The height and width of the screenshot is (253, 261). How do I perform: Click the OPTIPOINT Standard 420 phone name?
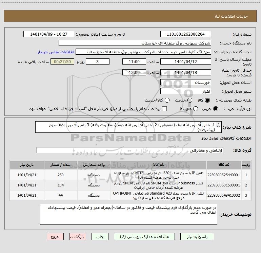point(159,196)
